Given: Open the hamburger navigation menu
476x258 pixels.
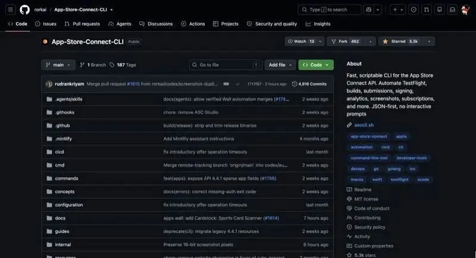Looking at the screenshot, I should 10,10.
